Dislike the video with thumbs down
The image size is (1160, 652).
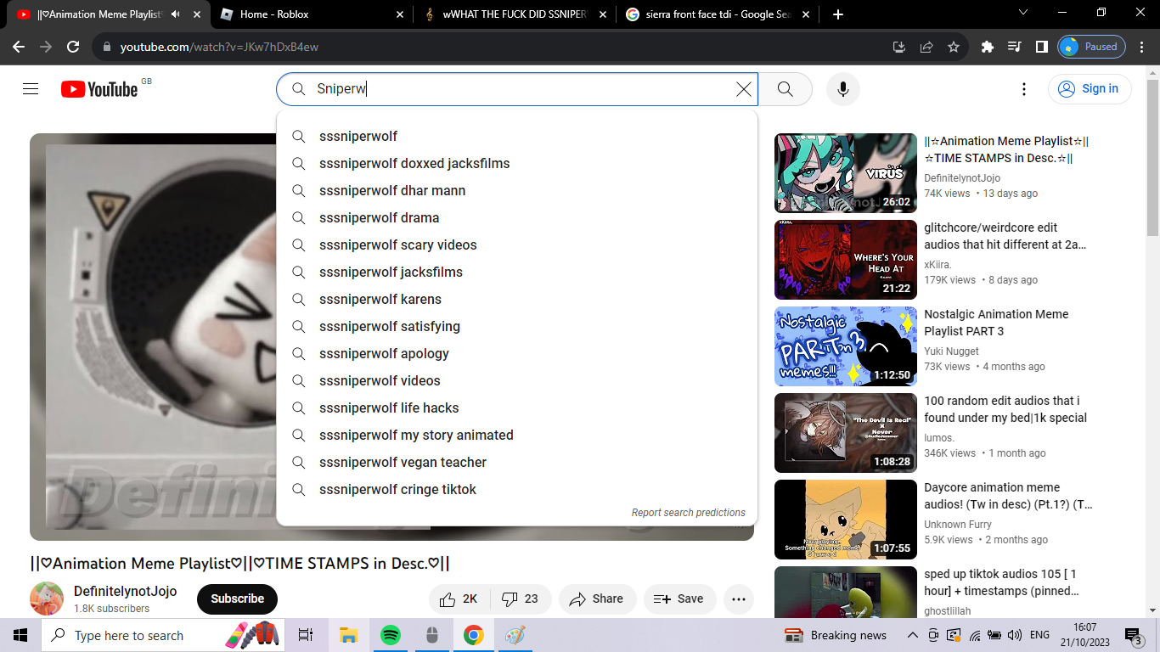click(521, 599)
